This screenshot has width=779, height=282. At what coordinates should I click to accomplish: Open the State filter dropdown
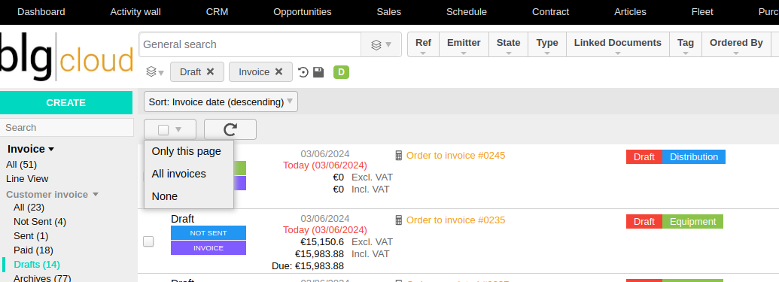[508, 44]
